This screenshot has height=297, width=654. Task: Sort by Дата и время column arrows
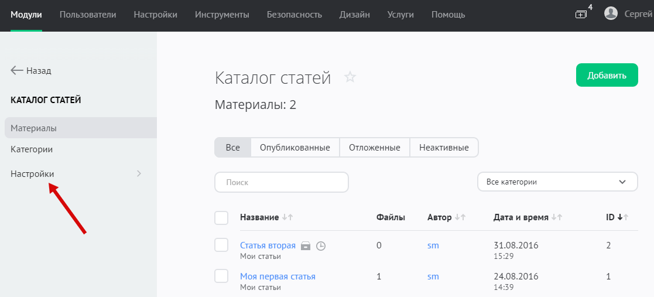coord(557,217)
